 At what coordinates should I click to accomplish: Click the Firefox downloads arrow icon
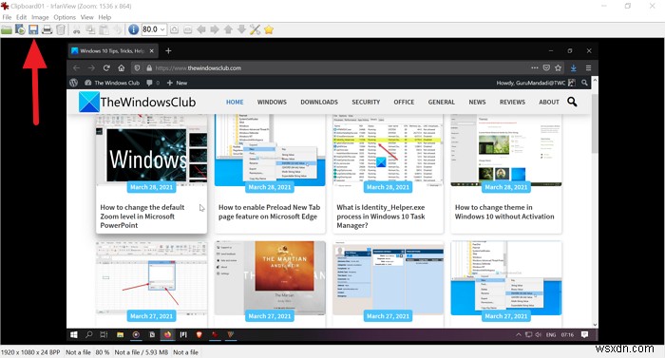point(574,67)
